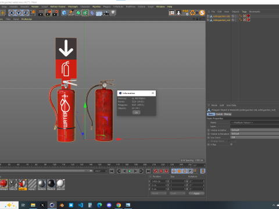Open the Edit Render Settings icon
This screenshot has width=279, height=209.
point(55,13)
